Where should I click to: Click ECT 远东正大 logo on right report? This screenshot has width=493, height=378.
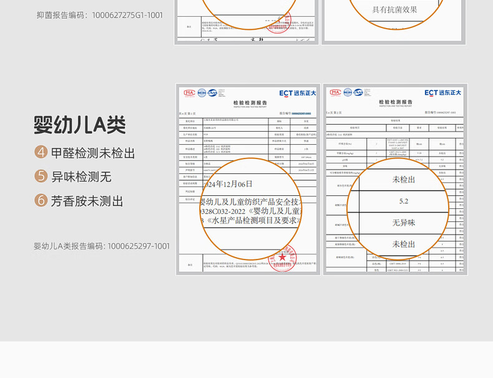click(442, 93)
